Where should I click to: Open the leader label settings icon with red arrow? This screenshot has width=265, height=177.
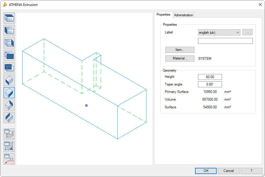click(x=9, y=159)
